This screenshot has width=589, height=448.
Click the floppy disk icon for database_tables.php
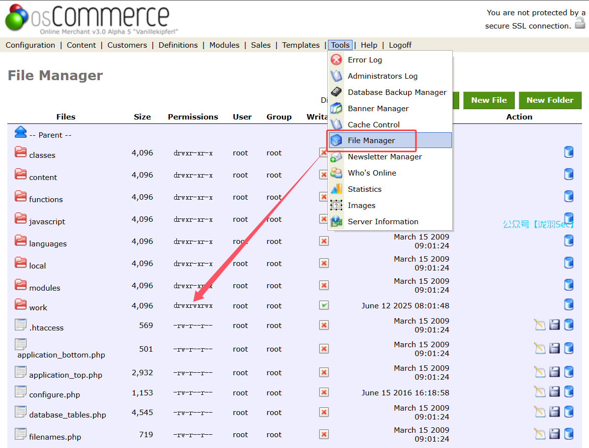coord(555,412)
